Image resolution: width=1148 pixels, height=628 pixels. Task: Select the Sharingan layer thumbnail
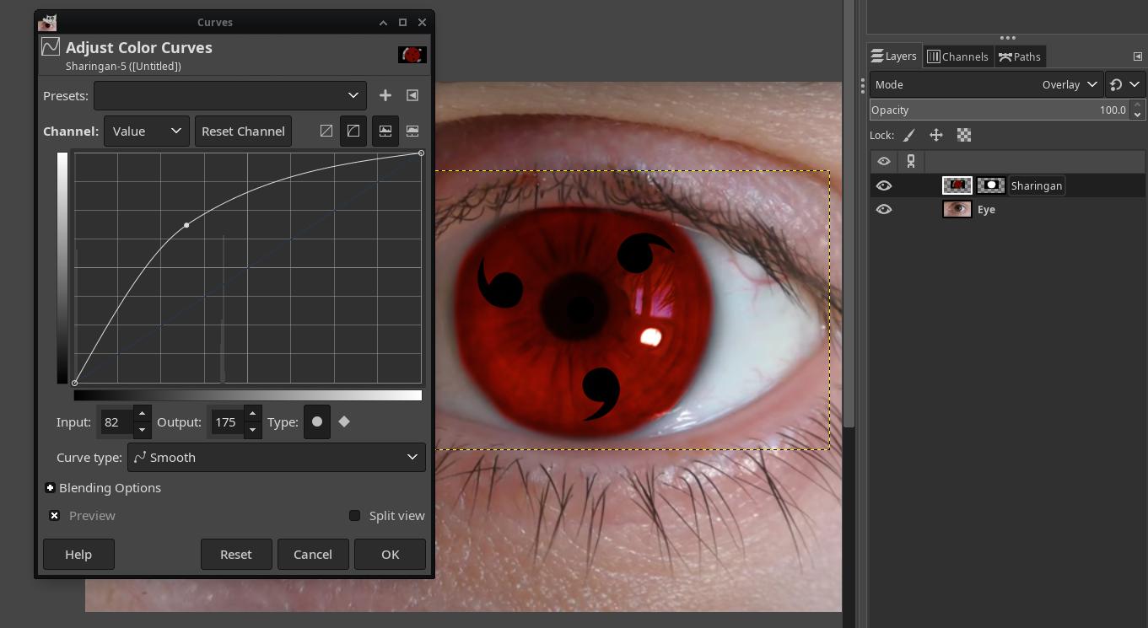point(957,185)
